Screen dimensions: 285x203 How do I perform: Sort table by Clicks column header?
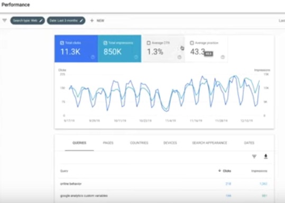click(225, 171)
